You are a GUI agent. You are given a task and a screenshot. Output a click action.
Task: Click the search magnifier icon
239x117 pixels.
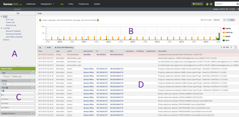(x=238, y=4)
